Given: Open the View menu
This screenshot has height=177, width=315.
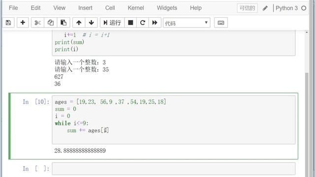Looking at the screenshot, I should point(59,8).
